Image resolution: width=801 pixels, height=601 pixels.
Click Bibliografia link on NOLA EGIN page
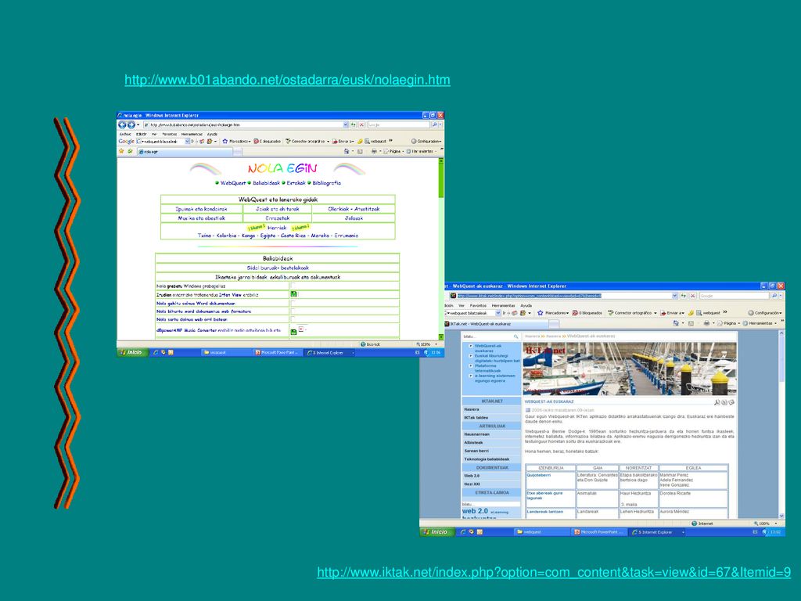pyautogui.click(x=326, y=183)
